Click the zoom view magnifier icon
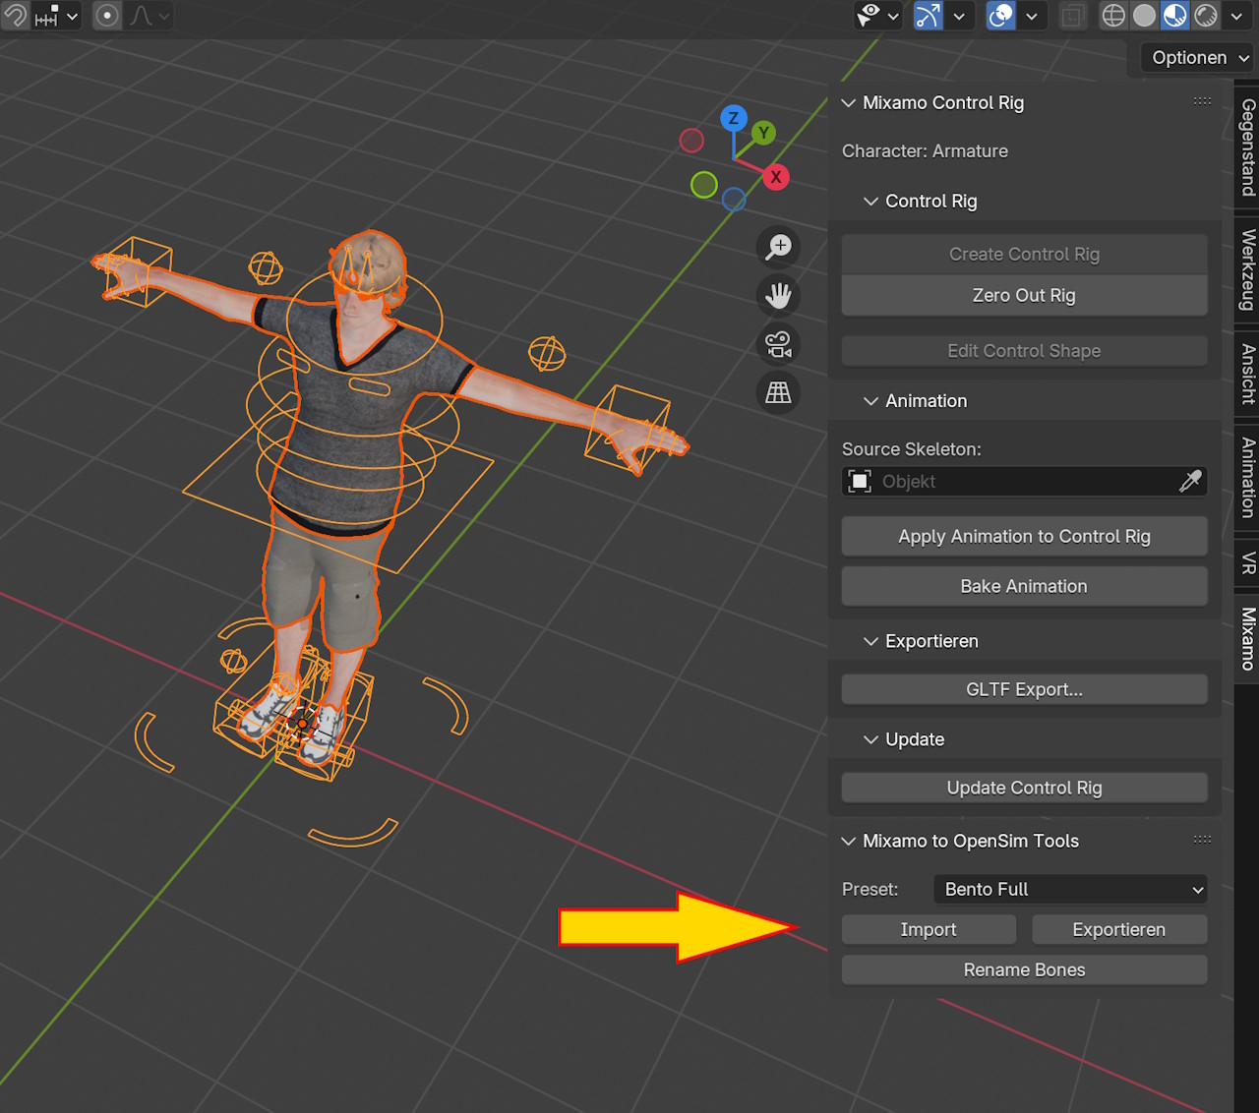 pos(778,247)
